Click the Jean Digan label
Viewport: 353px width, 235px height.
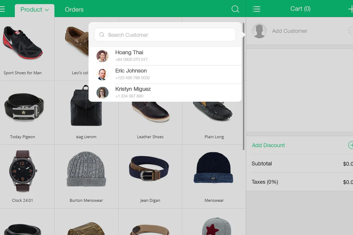(x=150, y=200)
